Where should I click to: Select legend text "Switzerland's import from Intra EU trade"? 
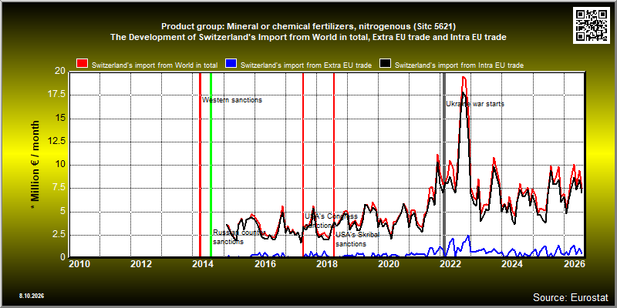click(x=459, y=65)
